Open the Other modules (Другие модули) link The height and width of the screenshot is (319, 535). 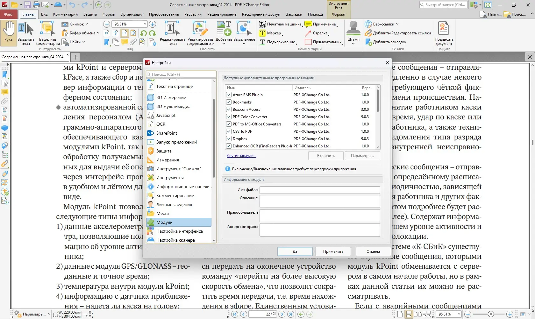[241, 156]
